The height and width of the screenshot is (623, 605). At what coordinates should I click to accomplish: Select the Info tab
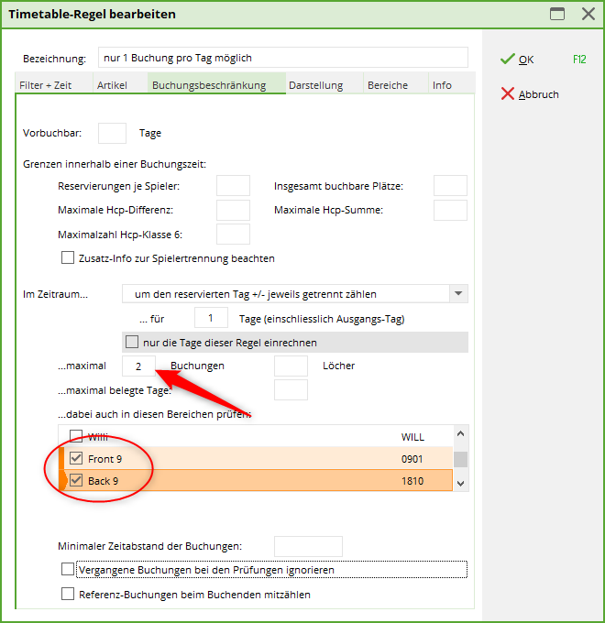click(442, 85)
